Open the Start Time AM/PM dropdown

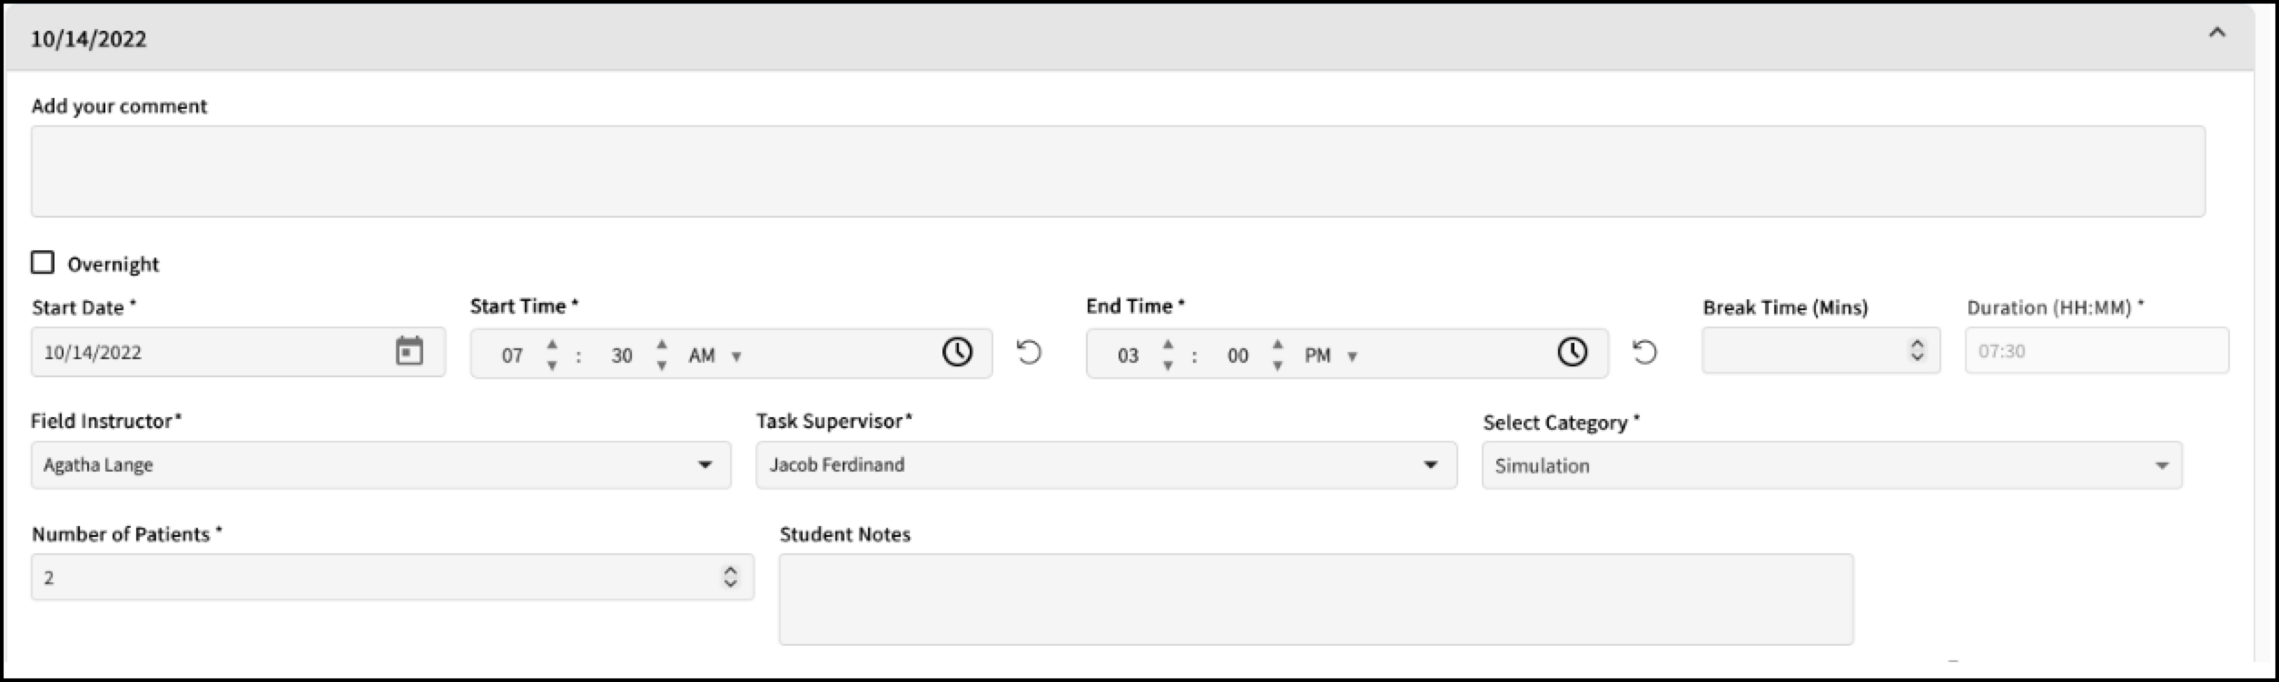(x=715, y=356)
